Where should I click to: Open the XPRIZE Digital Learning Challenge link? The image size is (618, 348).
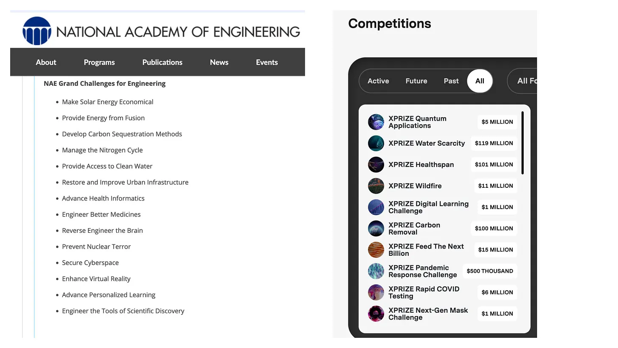tap(428, 207)
